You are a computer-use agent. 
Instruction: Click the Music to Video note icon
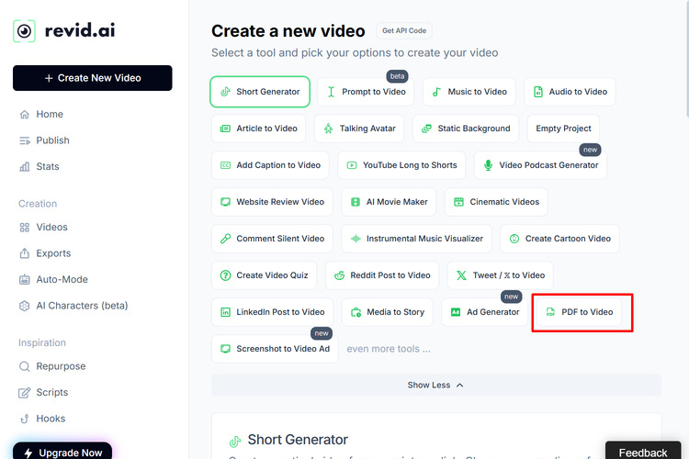[x=436, y=92]
